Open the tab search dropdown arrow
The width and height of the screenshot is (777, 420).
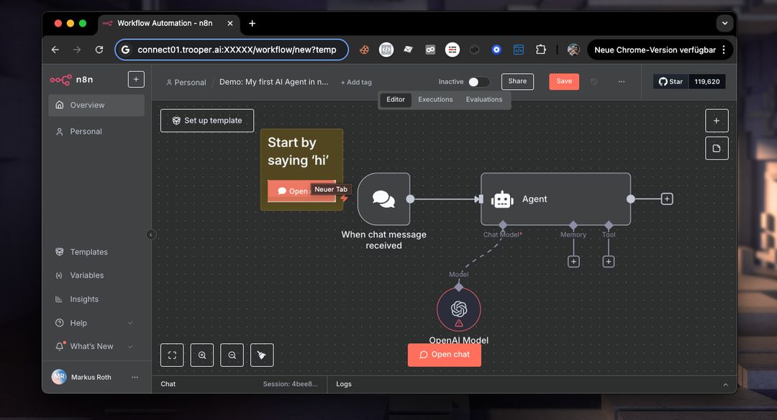tap(724, 23)
